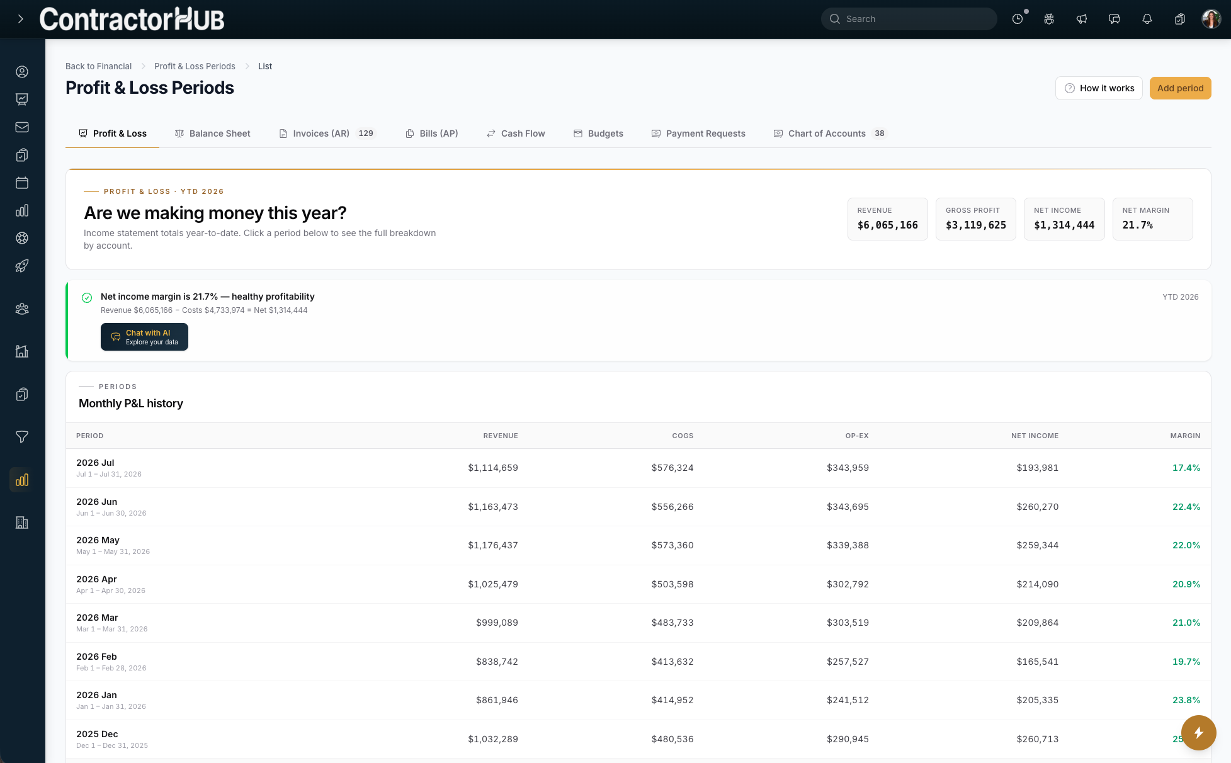Open the mail envelope sidebar icon
1231x763 pixels.
click(x=22, y=127)
